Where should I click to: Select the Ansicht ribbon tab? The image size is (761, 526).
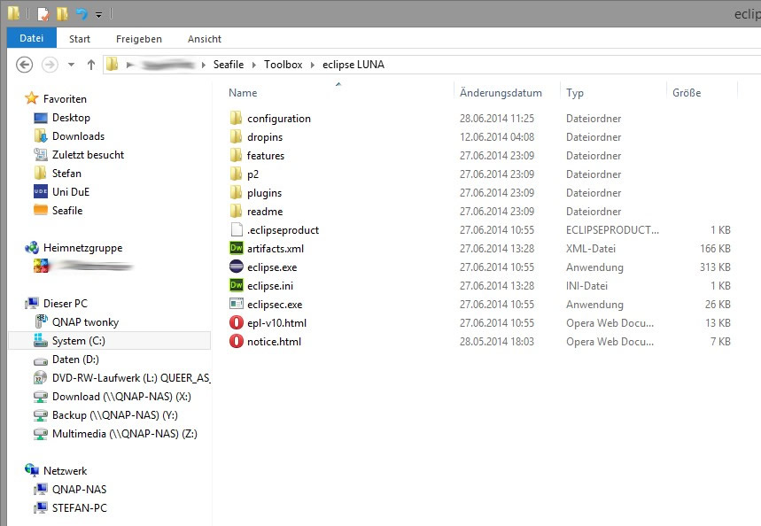(205, 39)
